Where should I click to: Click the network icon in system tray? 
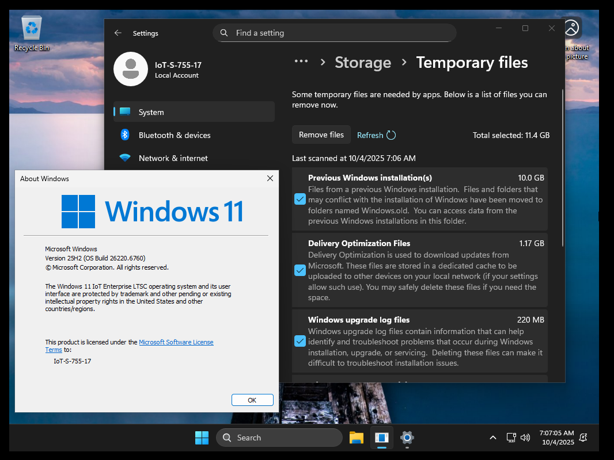[x=511, y=438]
